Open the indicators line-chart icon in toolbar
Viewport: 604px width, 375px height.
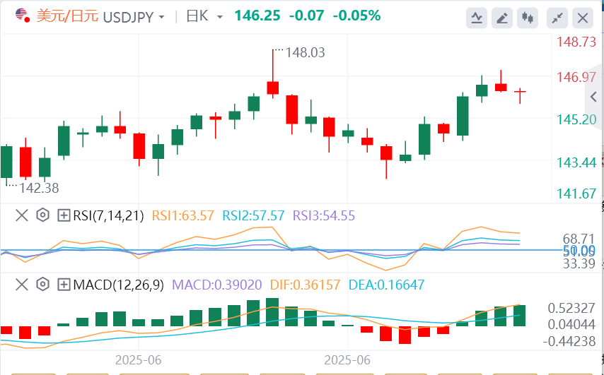pos(477,17)
